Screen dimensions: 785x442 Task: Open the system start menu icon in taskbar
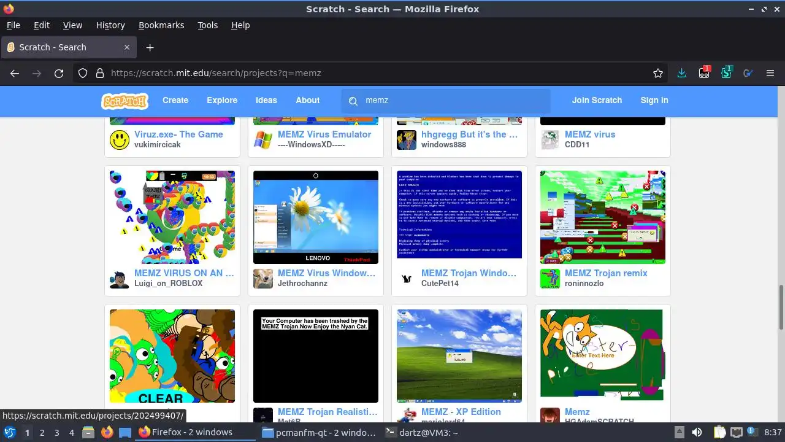coord(9,432)
